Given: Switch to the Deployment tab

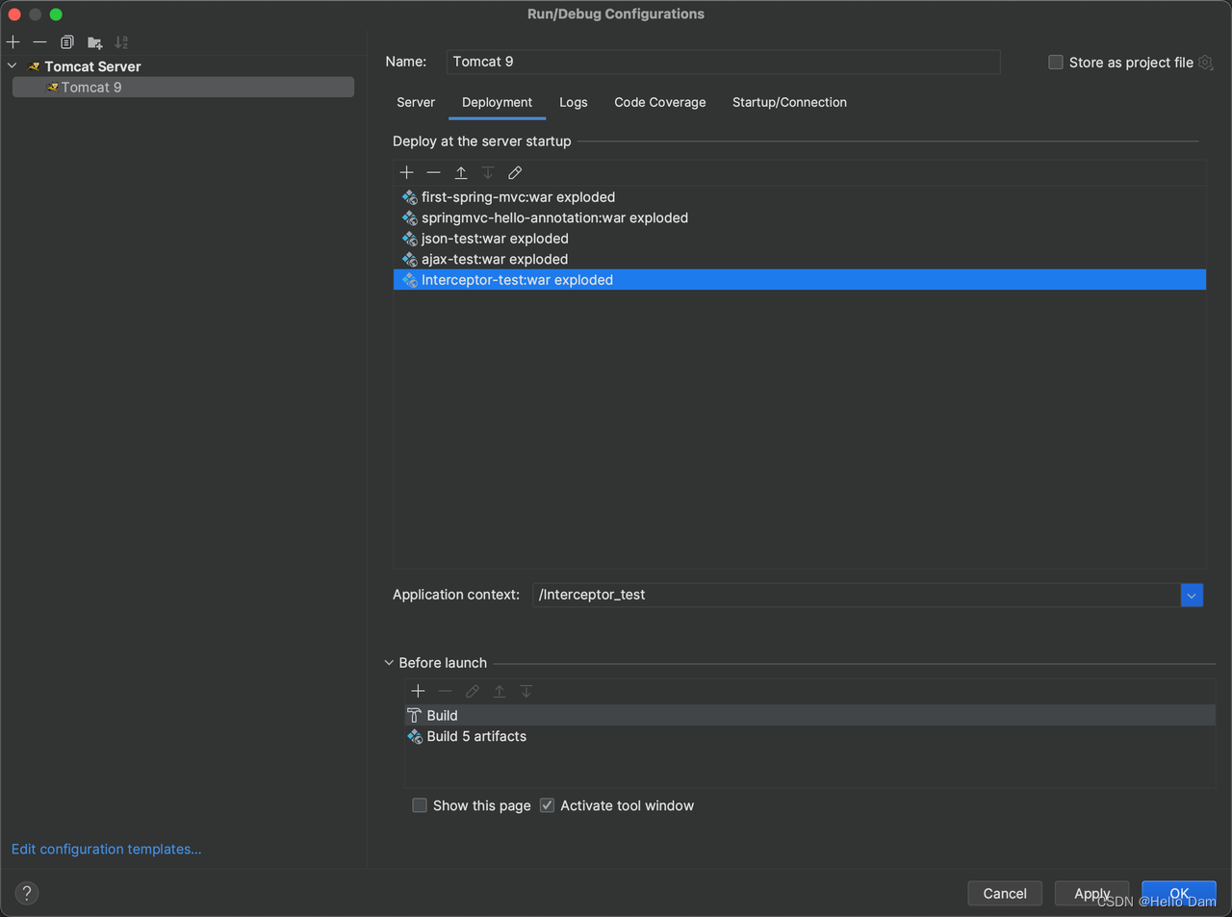Looking at the screenshot, I should [497, 102].
